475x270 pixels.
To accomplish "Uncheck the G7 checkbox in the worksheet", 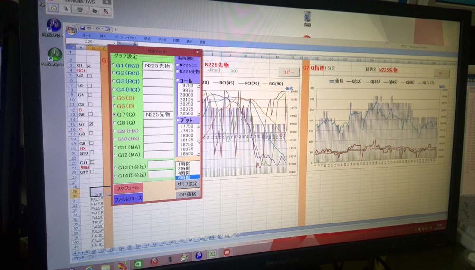I will 91,124.
